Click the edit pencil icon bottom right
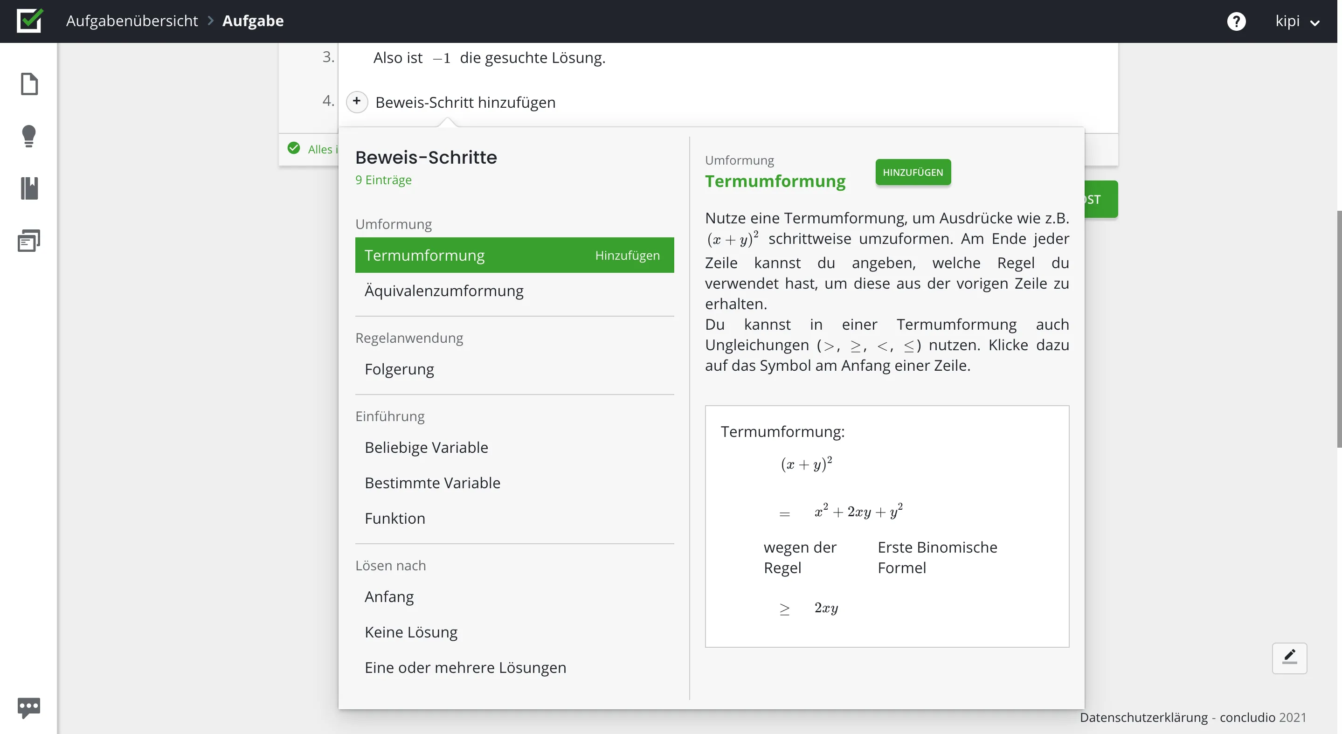 point(1290,658)
